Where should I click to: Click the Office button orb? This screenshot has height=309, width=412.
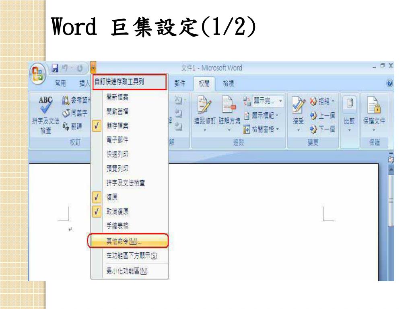(37, 73)
